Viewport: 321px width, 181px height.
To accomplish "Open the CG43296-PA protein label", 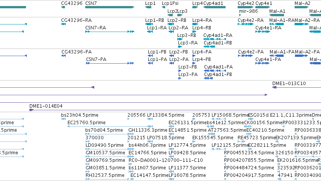I will pyautogui.click(x=77, y=52).
